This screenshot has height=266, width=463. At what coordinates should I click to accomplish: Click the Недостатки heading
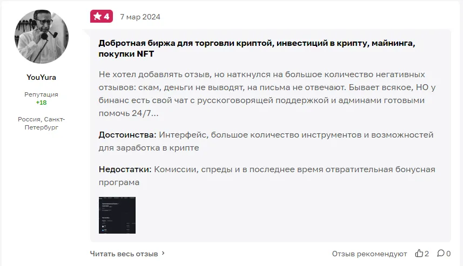click(125, 169)
